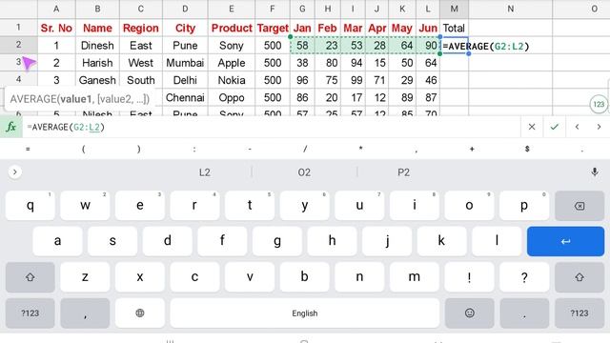The image size is (610, 343).
Task: Select cell containing Ganesh
Action: tap(97, 80)
